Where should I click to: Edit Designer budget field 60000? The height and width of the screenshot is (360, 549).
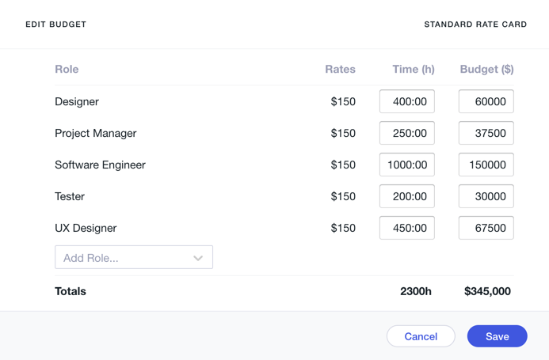point(486,101)
